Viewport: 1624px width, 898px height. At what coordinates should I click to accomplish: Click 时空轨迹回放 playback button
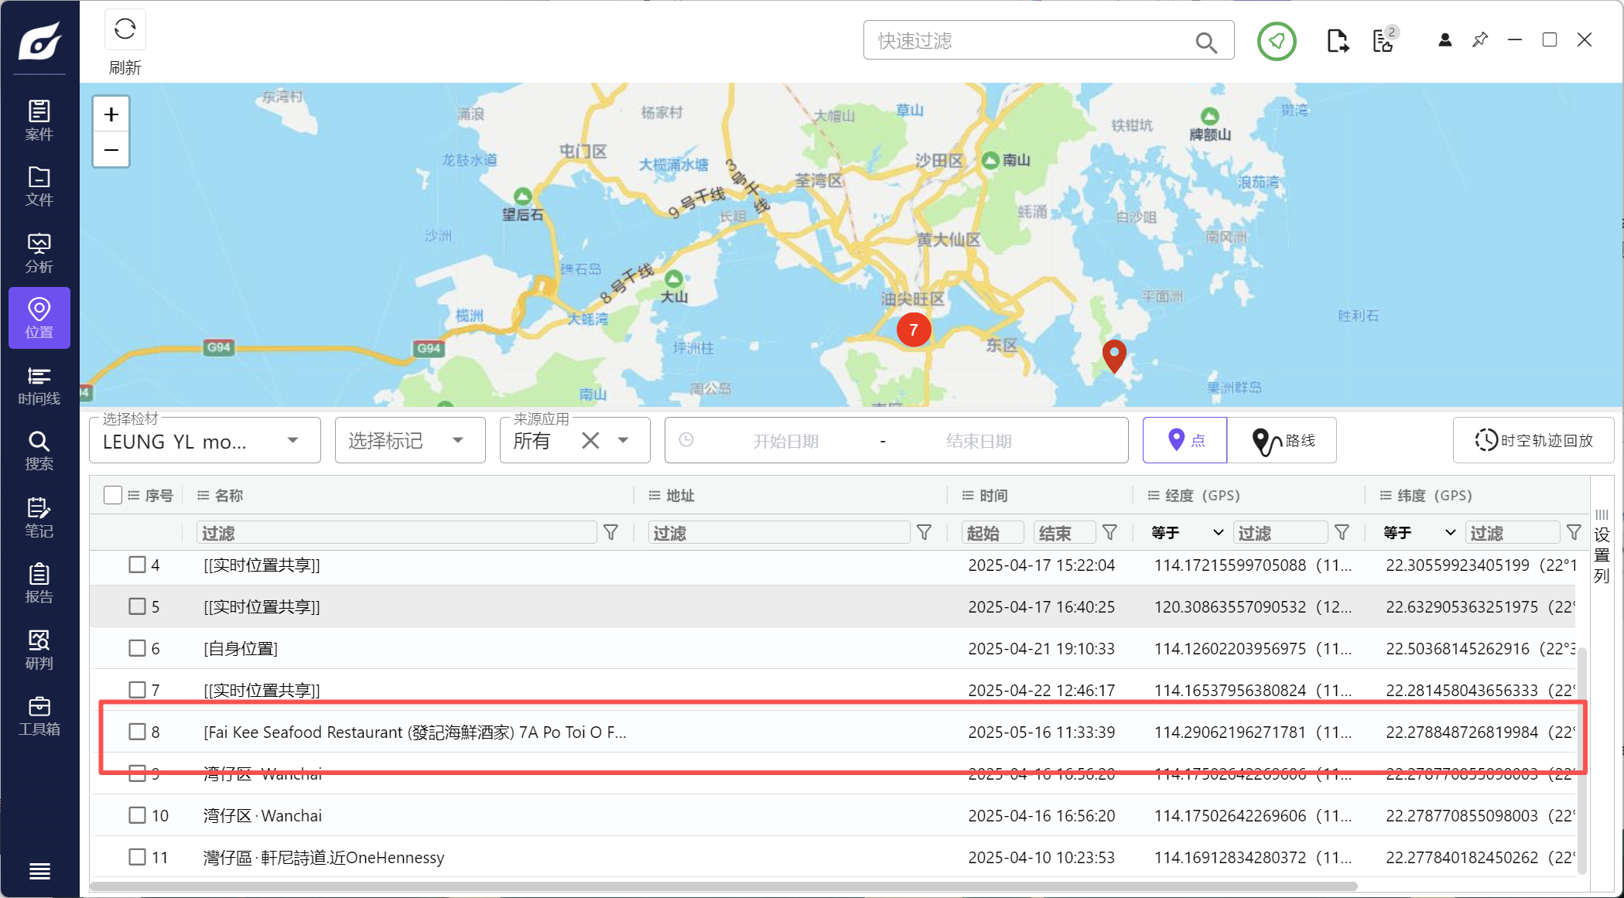(x=1533, y=441)
